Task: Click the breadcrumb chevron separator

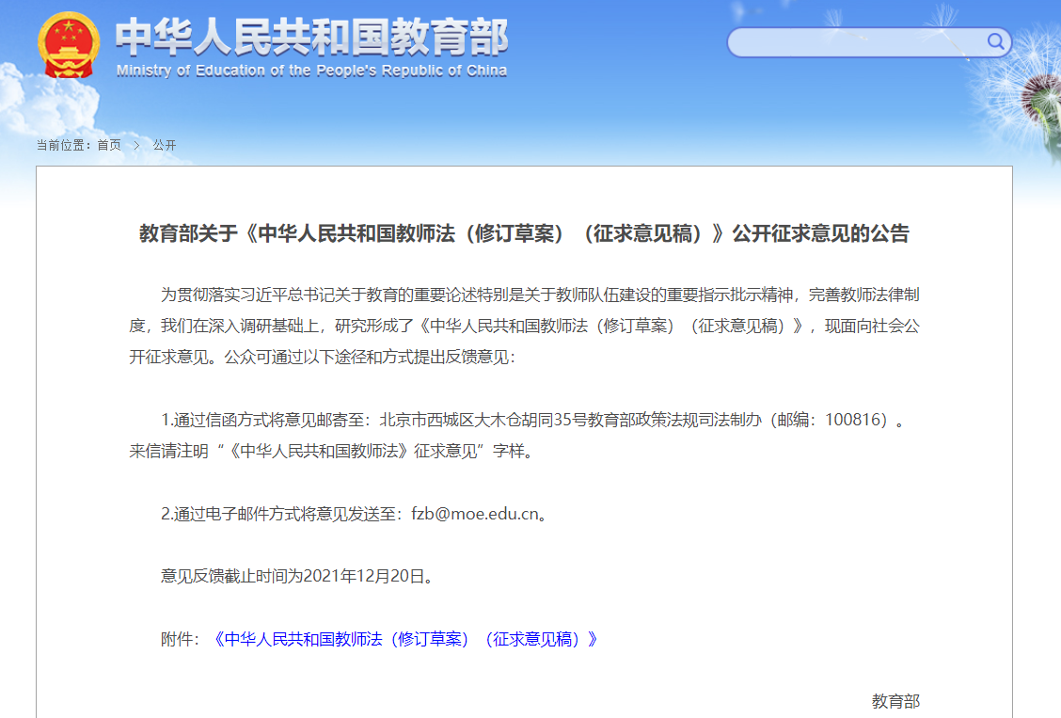Action: (x=136, y=145)
